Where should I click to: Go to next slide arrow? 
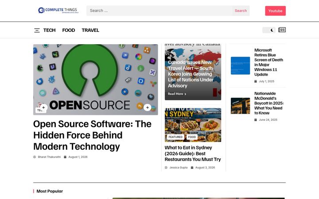[147, 107]
